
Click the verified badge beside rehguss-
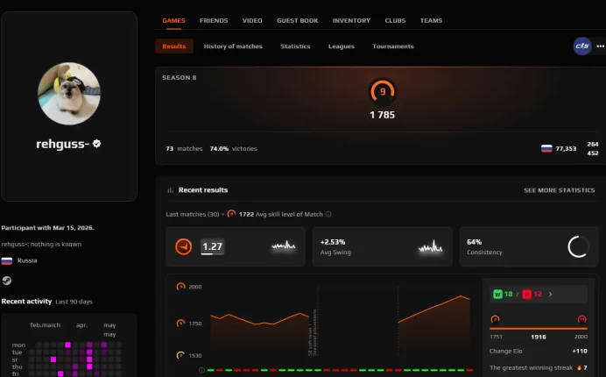tap(97, 144)
